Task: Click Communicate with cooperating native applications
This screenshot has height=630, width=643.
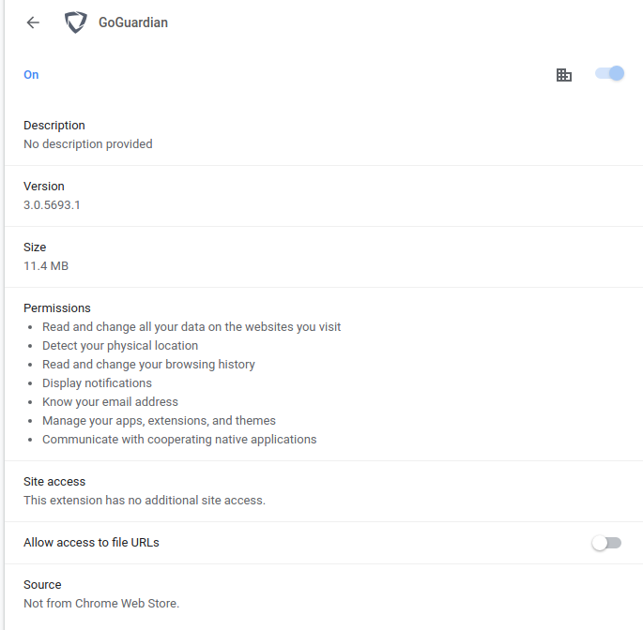Action: [x=179, y=440]
